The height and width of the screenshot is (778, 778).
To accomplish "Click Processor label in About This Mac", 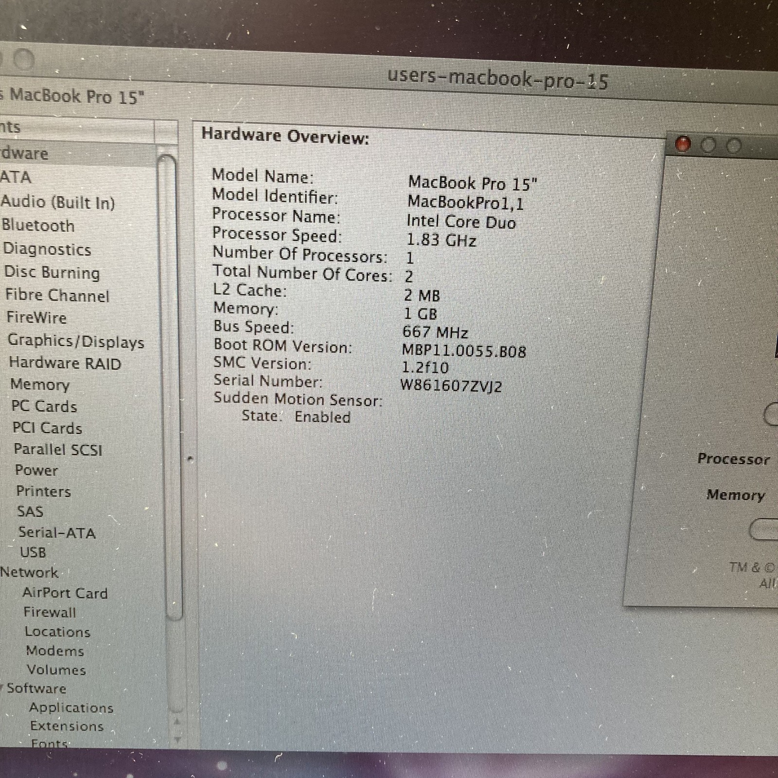I will point(734,459).
